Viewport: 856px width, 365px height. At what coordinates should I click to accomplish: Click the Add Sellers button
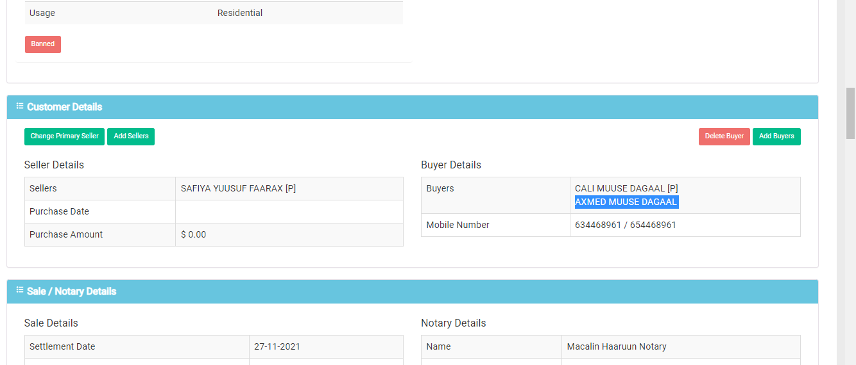(x=131, y=136)
